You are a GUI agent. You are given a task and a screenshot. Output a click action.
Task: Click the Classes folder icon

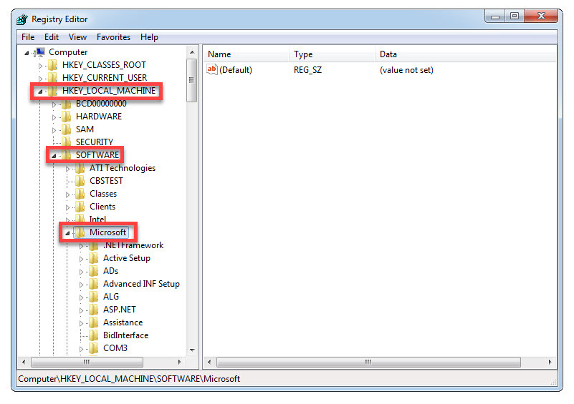80,194
